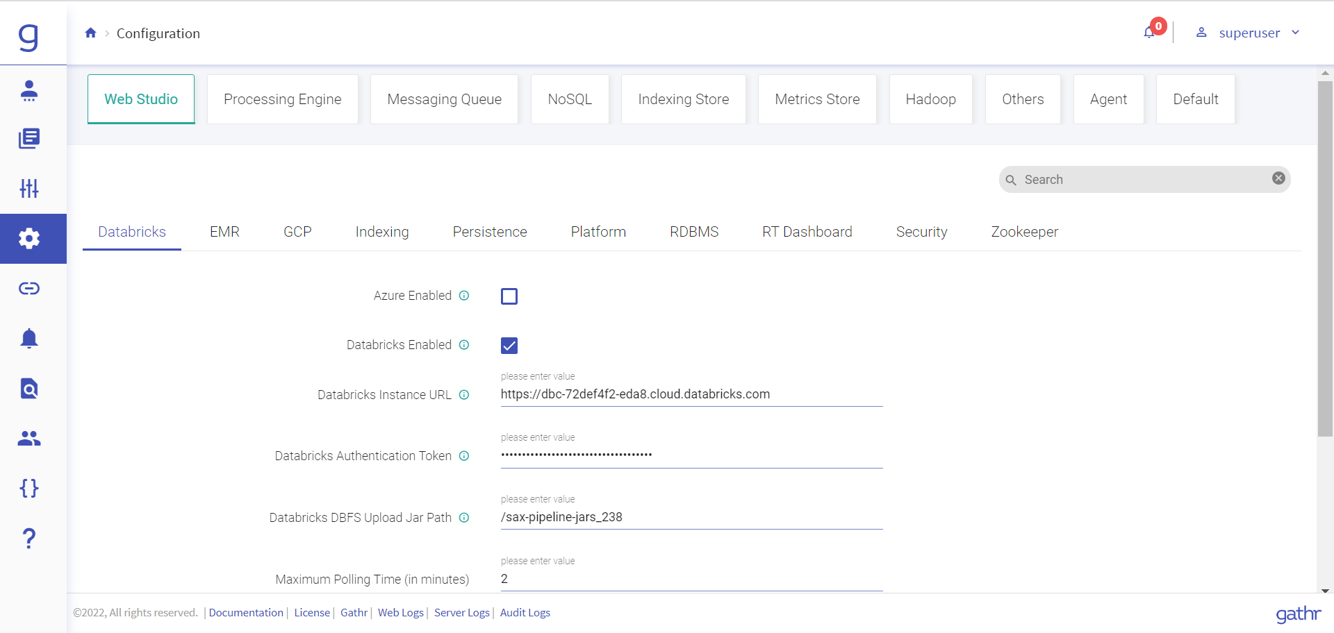Switch to the Processing Engine tab
This screenshot has width=1334, height=633.
tap(282, 99)
